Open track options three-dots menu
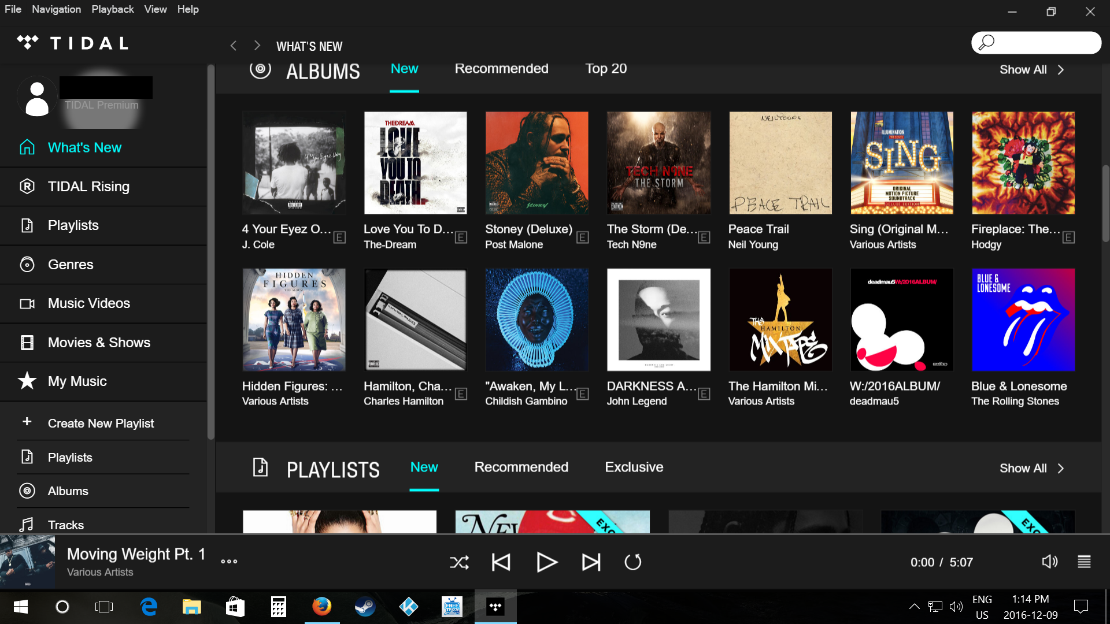This screenshot has width=1110, height=624. [229, 561]
